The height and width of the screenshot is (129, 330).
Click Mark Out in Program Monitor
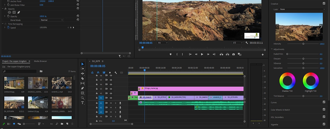click(182, 54)
